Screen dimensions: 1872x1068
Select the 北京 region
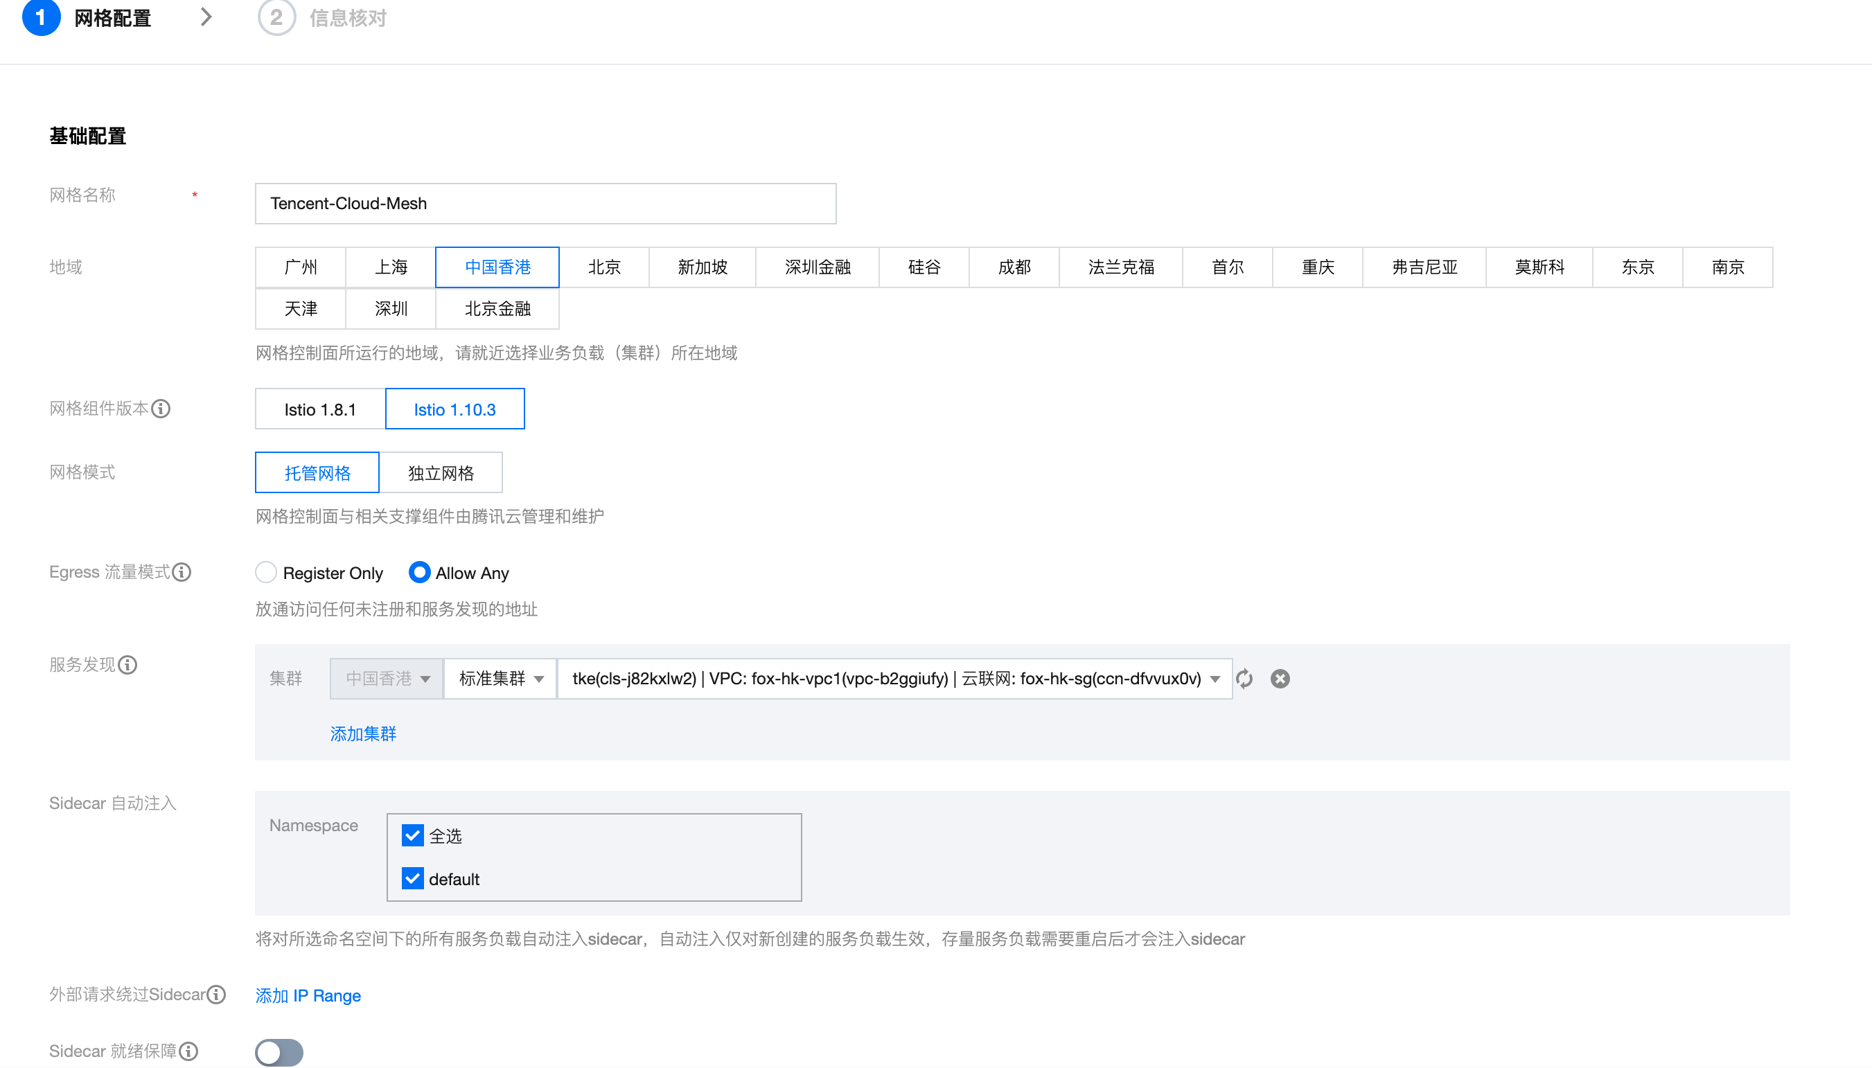click(604, 267)
